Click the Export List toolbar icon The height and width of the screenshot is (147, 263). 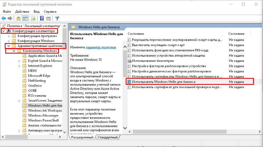pyautogui.click(x=33, y=19)
